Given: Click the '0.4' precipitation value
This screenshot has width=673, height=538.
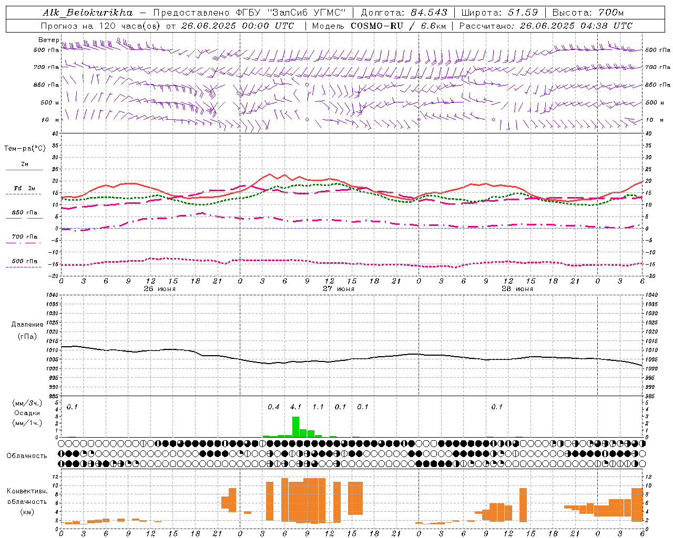Looking at the screenshot, I should (x=273, y=407).
